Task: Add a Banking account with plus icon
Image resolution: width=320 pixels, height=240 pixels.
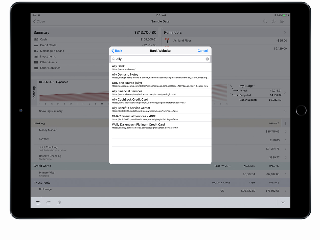Action: (x=285, y=123)
